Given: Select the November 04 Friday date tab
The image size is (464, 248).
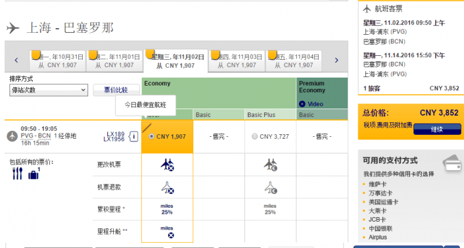Looking at the screenshot, I should click(x=294, y=61).
